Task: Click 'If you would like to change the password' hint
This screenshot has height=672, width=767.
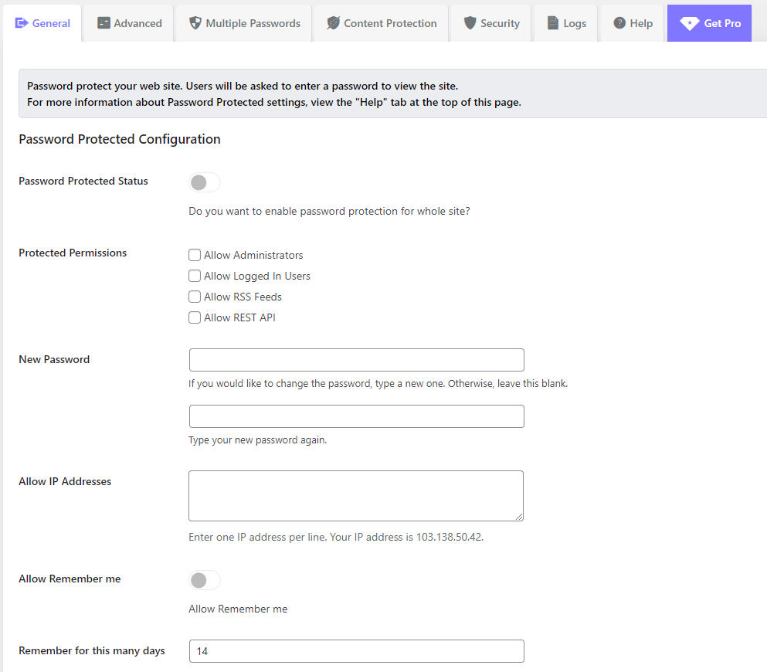Action: 378,383
